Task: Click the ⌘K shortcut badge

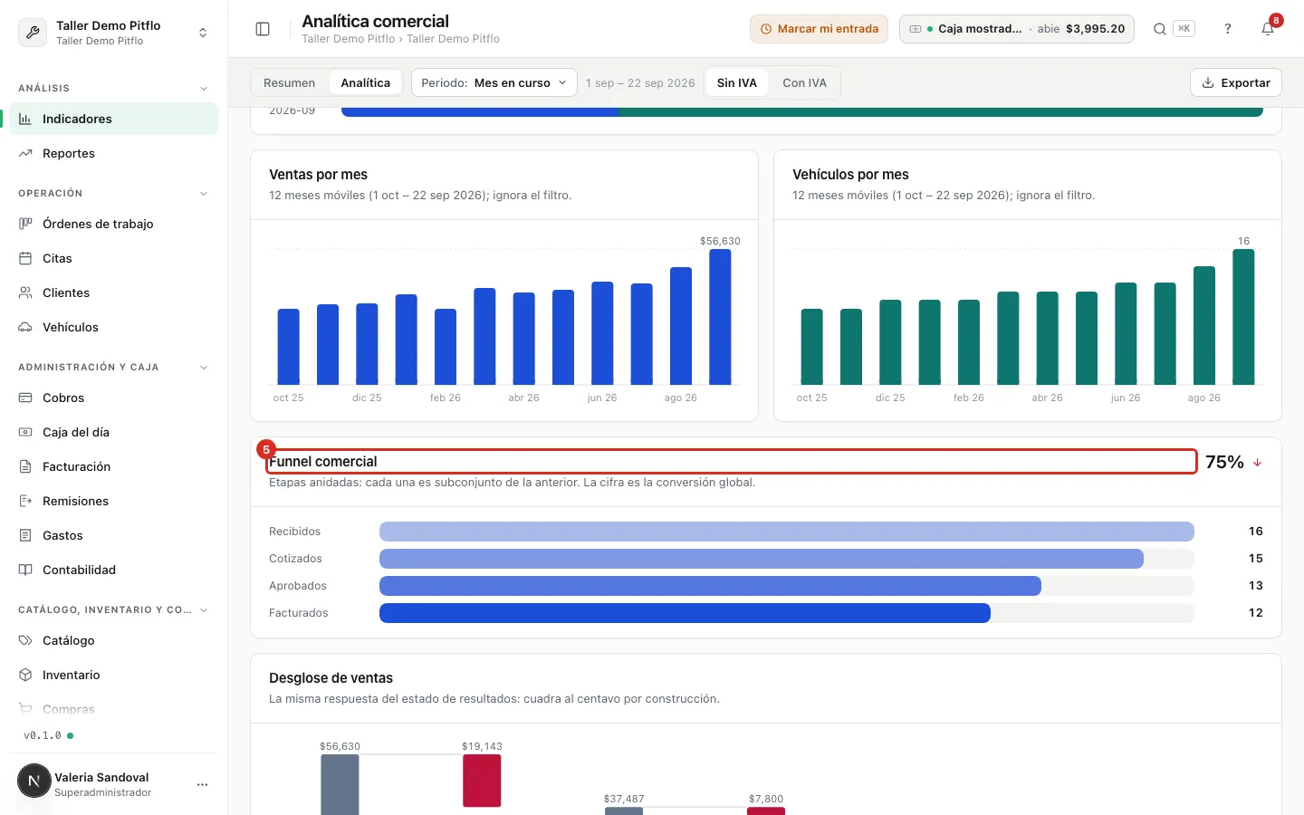Action: pos(1184,29)
